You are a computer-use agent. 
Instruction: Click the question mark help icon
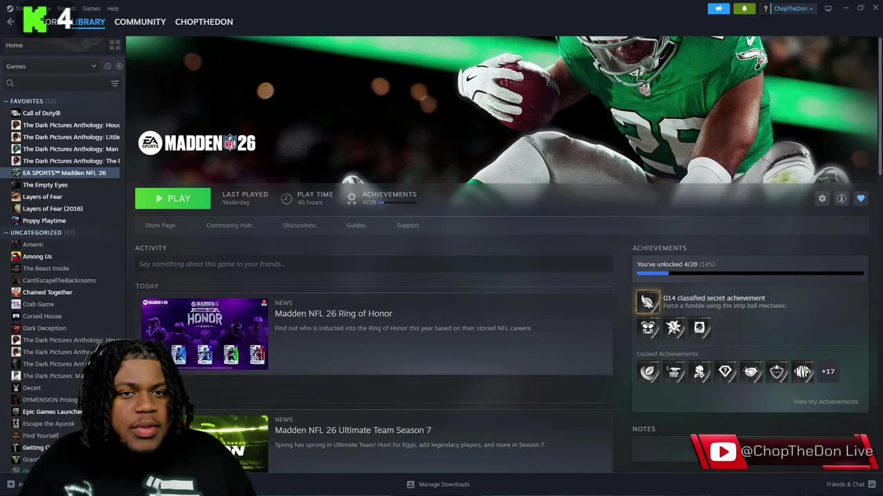pyautogui.click(x=765, y=8)
